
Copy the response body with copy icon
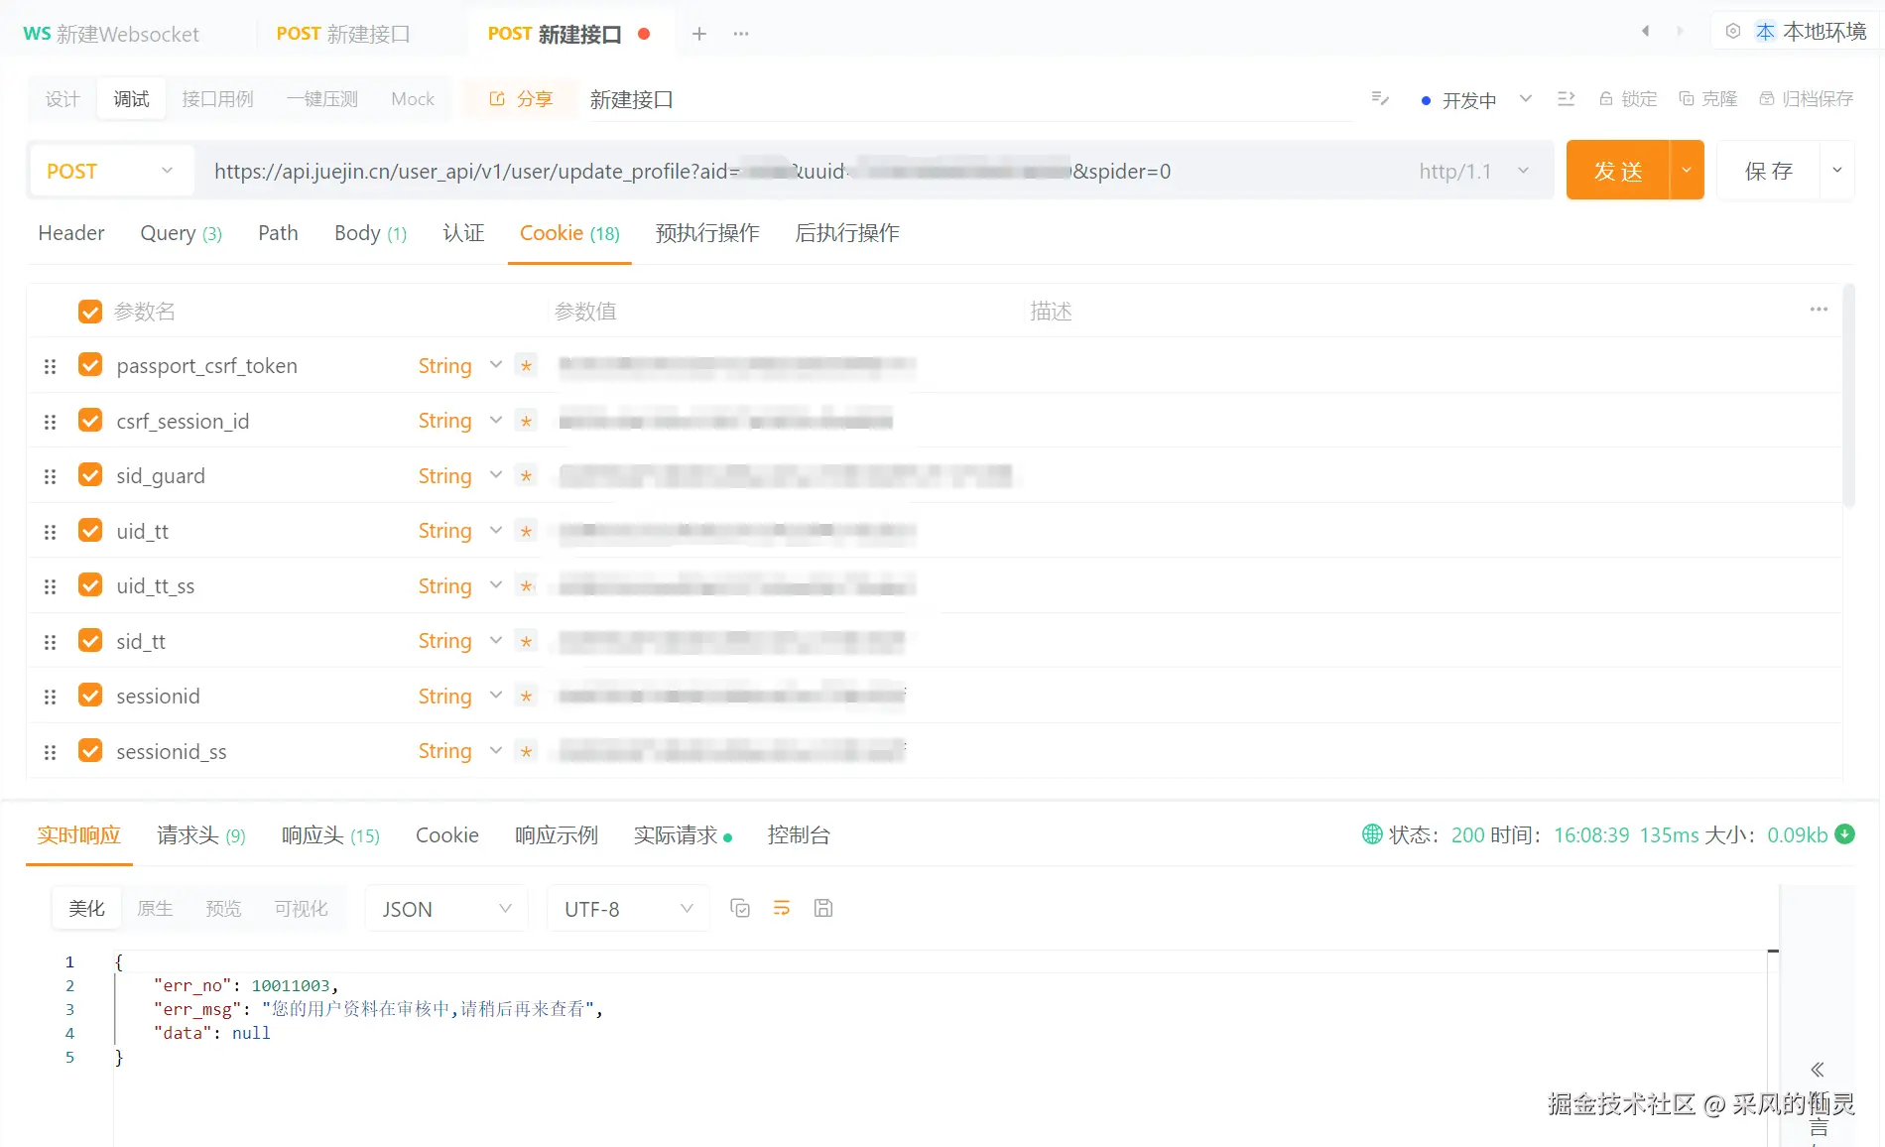[739, 907]
